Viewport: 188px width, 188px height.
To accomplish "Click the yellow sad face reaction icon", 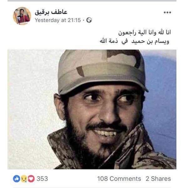I will 24,179.
